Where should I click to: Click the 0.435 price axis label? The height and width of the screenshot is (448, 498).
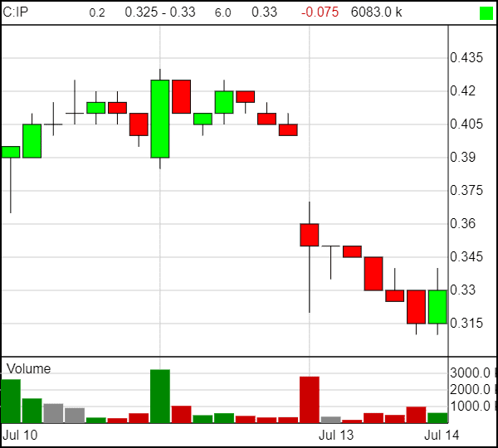coord(466,58)
